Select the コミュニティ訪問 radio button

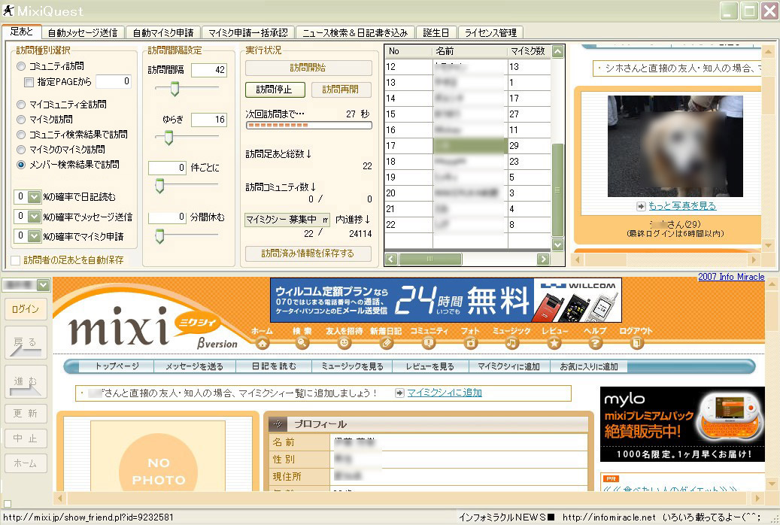coord(21,66)
